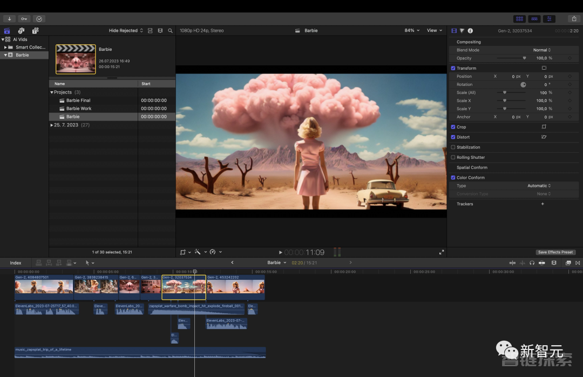Toggle the Inspector panel sliders button
Viewport: 583px width, 377px height.
[549, 18]
